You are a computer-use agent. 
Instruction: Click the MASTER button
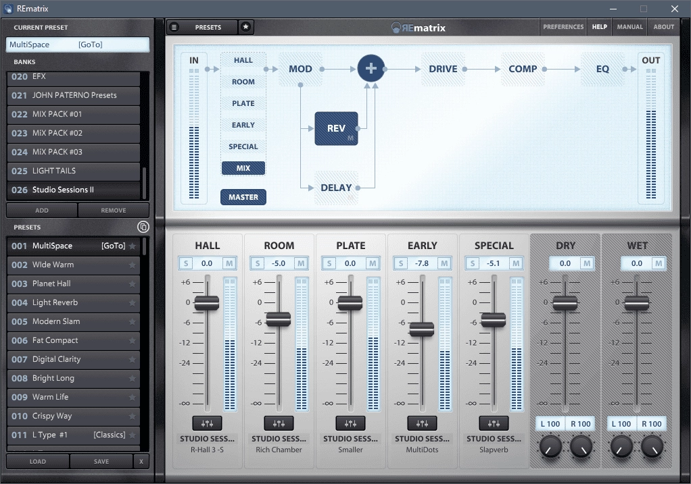point(243,197)
